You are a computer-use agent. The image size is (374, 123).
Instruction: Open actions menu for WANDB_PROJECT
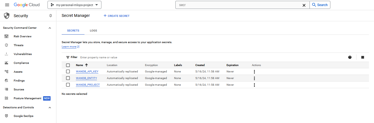254,85
